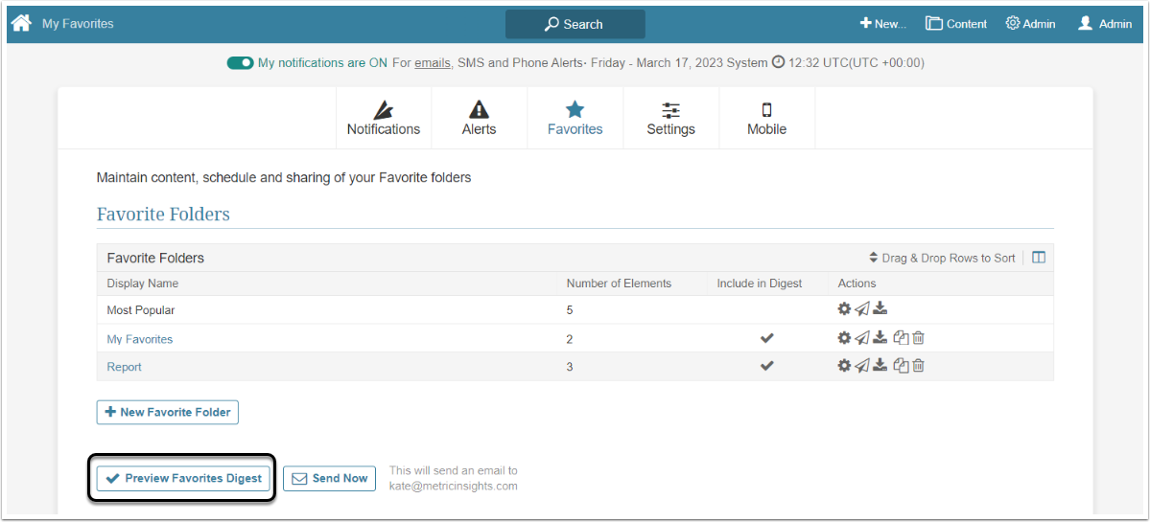Viewport: 1150px width, 522px height.
Task: Toggle Include in Digest checkmark for My Favorites
Action: (766, 338)
